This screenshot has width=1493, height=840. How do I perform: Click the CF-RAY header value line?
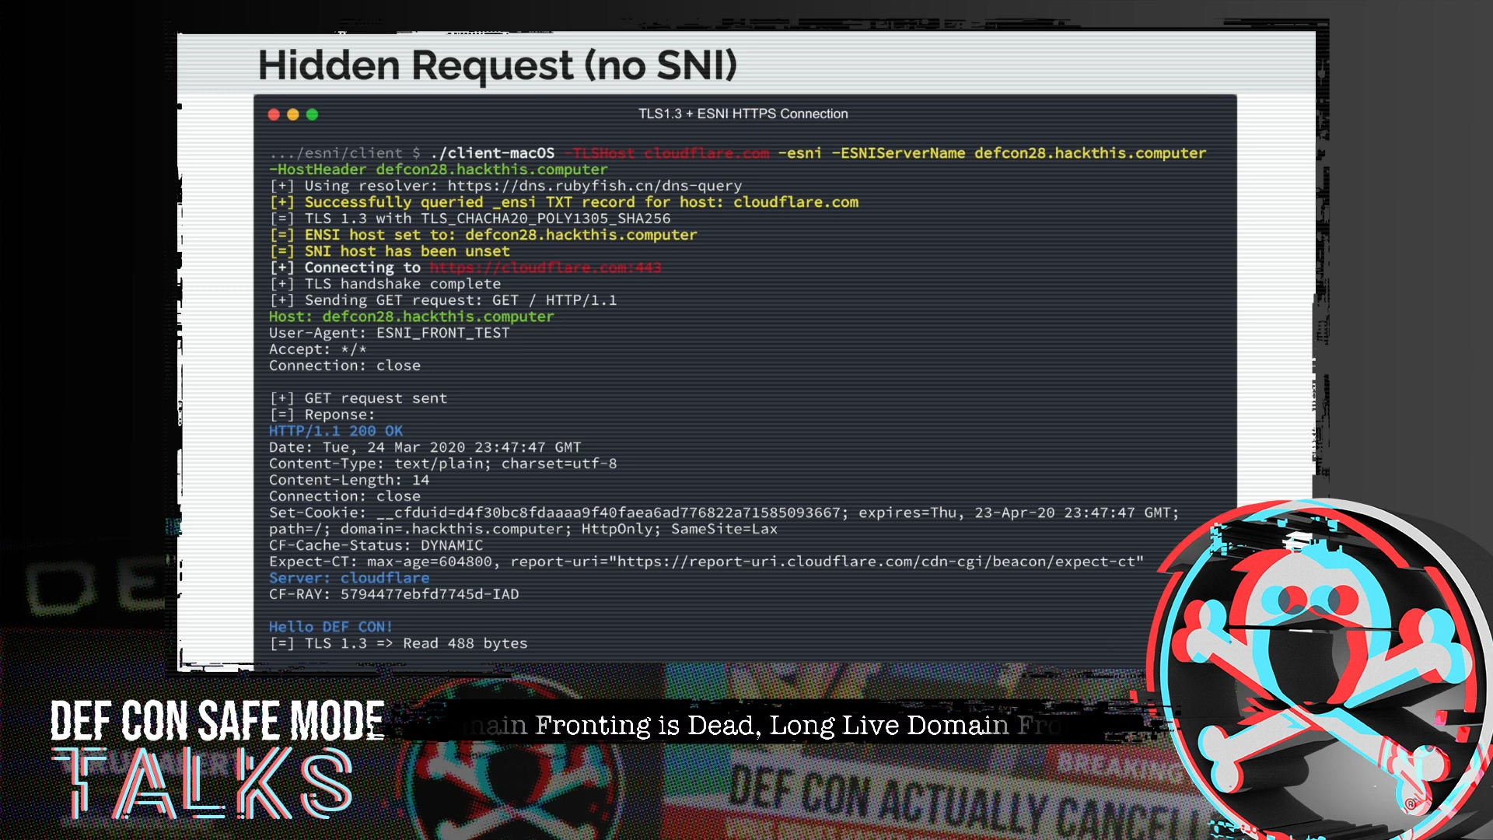(393, 594)
